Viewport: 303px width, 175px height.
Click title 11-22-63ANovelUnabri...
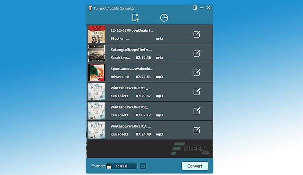132,30
